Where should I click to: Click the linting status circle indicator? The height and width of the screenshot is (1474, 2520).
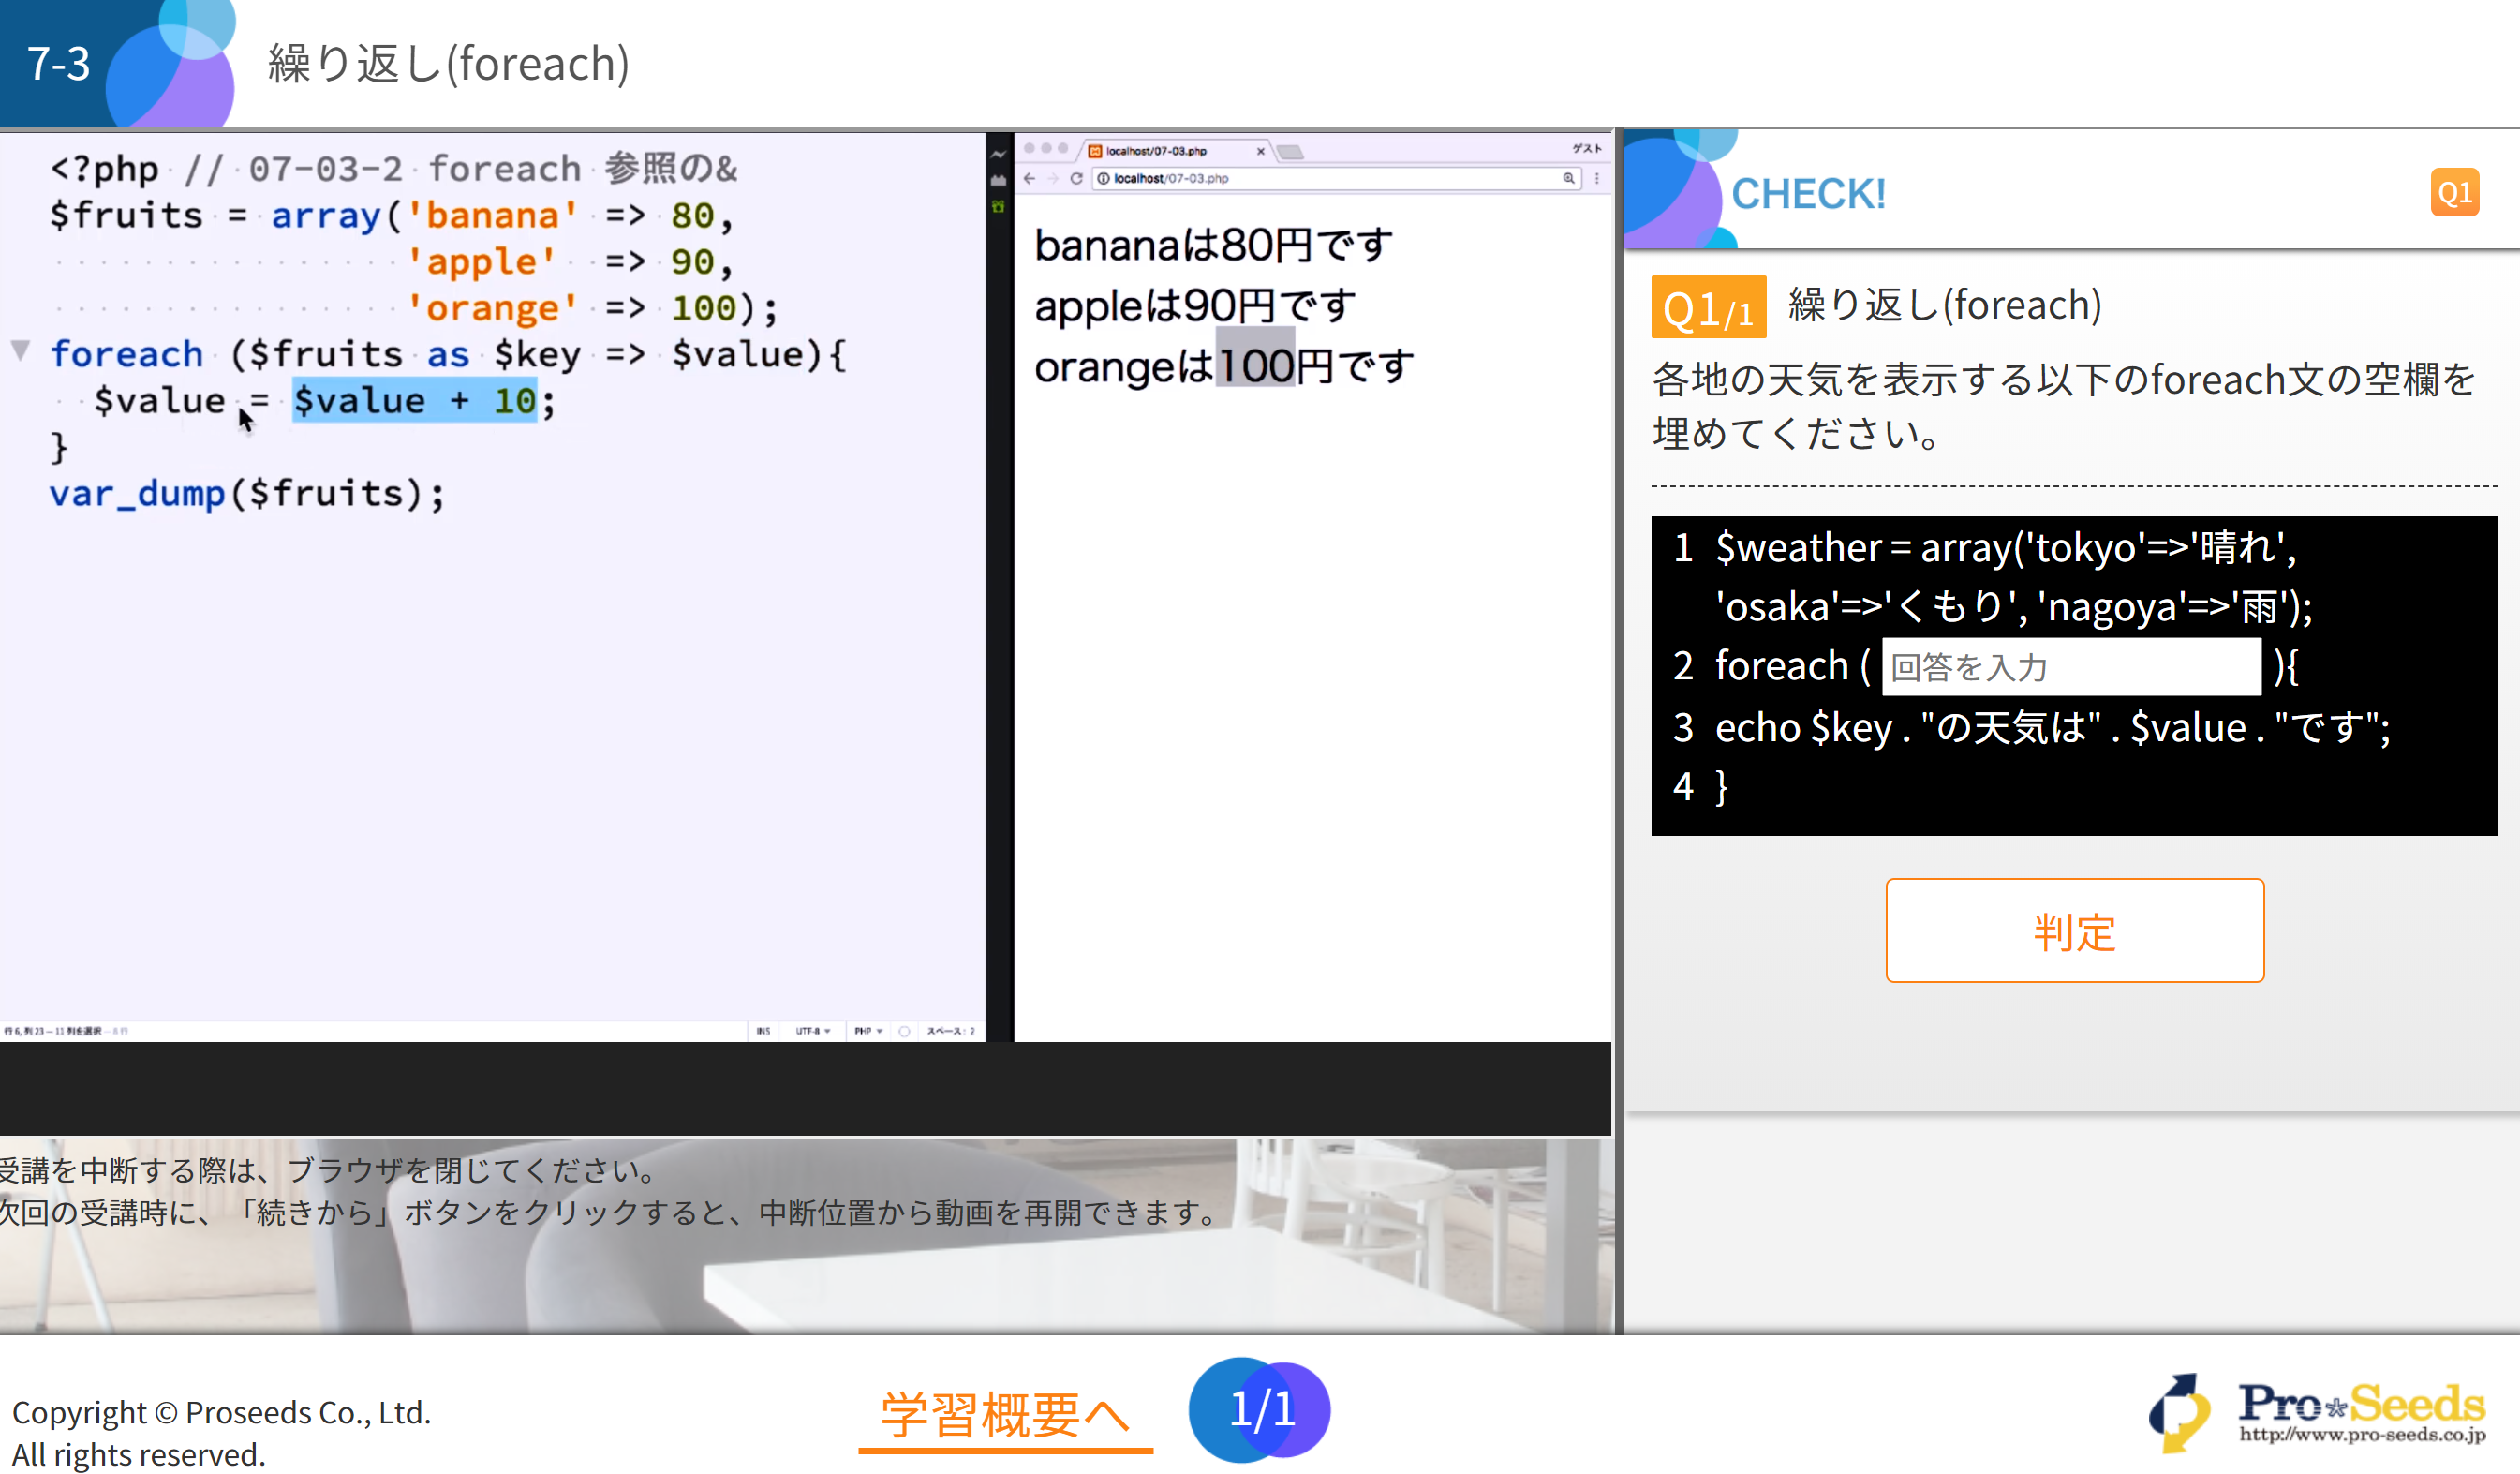[x=904, y=1031]
